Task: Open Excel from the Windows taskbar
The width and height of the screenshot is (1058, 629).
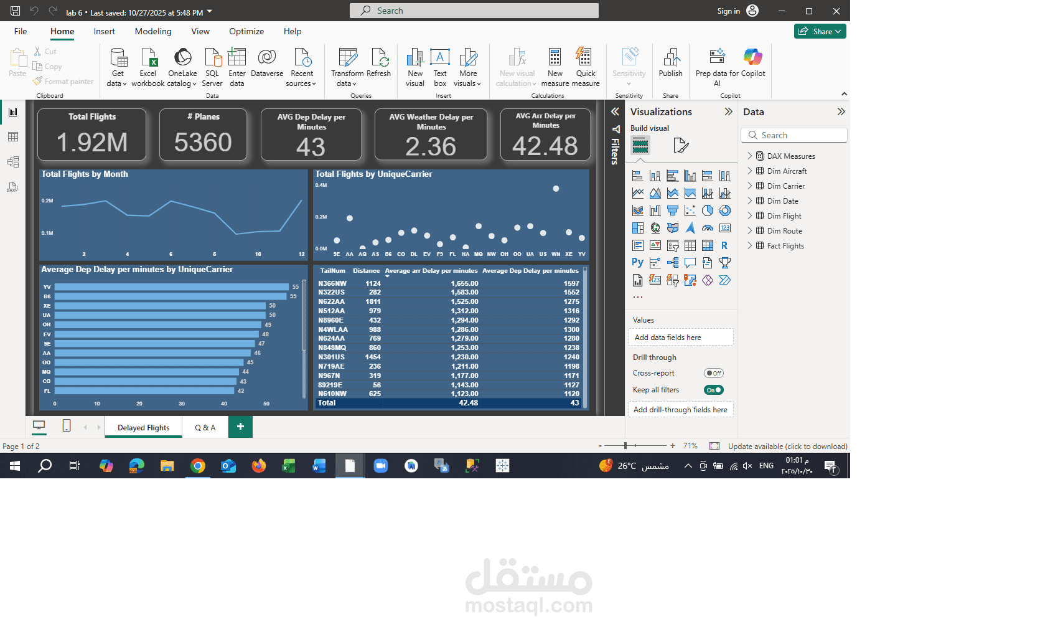Action: (x=289, y=465)
